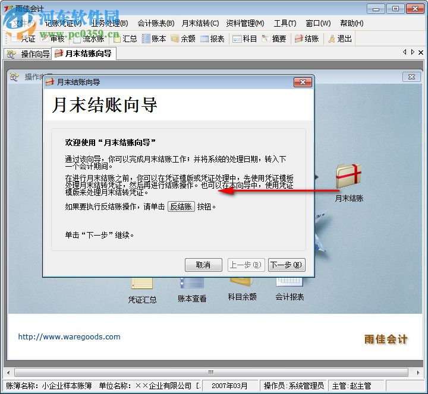Click the 反结账 button
428x394 pixels.
pos(181,207)
